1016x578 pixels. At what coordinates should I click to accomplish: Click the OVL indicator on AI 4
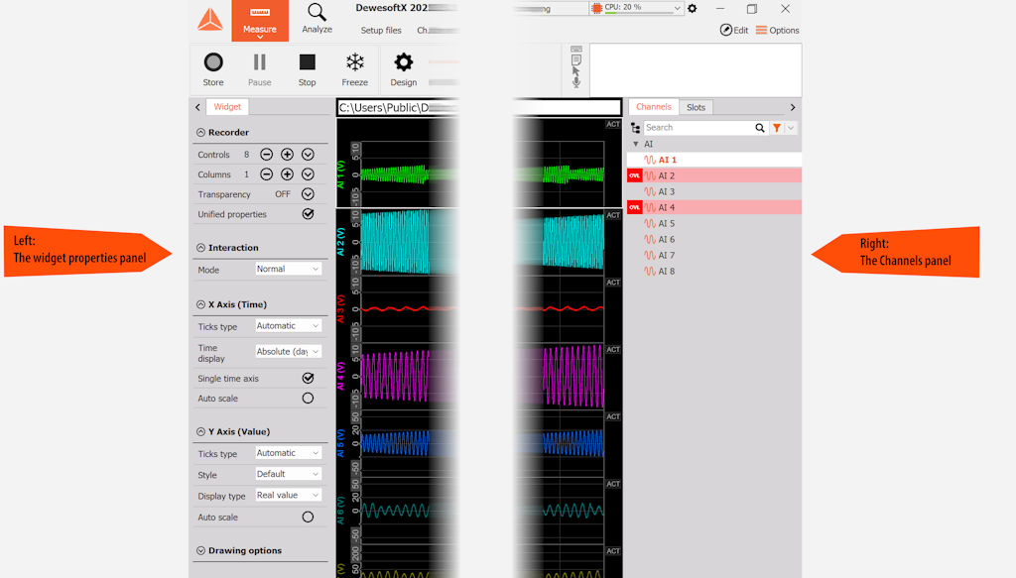(x=634, y=207)
